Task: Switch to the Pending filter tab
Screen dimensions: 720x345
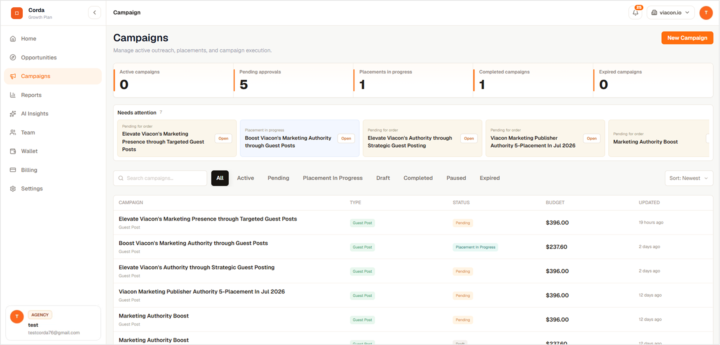Action: (278, 178)
